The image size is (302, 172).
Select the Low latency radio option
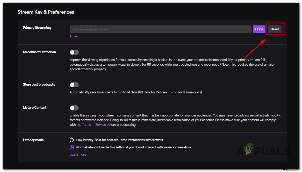pyautogui.click(x=72, y=140)
